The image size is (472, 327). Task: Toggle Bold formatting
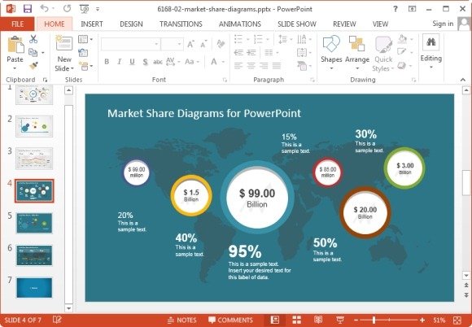[107, 62]
